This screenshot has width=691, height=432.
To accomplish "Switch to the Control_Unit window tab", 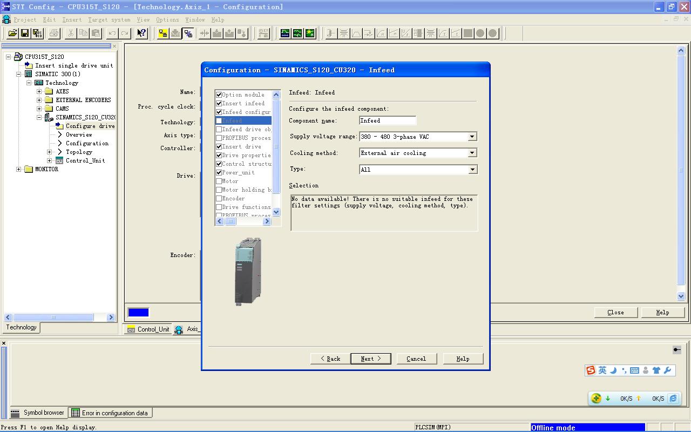I will click(148, 329).
